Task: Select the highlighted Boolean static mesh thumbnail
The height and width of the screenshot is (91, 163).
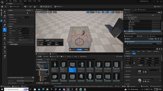Action: (x=72, y=66)
